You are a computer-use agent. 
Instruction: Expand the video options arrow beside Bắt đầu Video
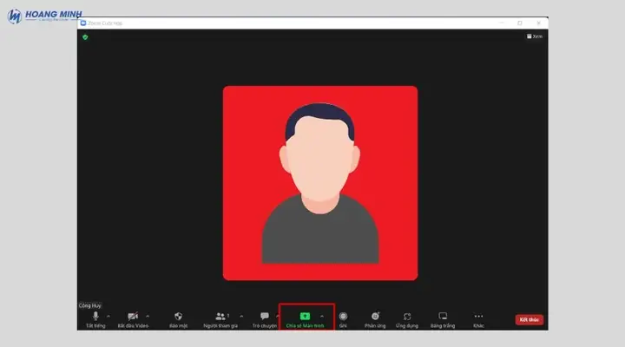point(148,317)
